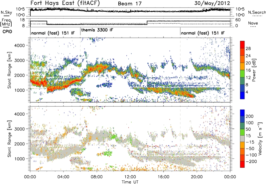Viewport: 266px width, 184px height.
Task: Click the 'Freq. [MHz]' axis label
Action: click(6, 22)
